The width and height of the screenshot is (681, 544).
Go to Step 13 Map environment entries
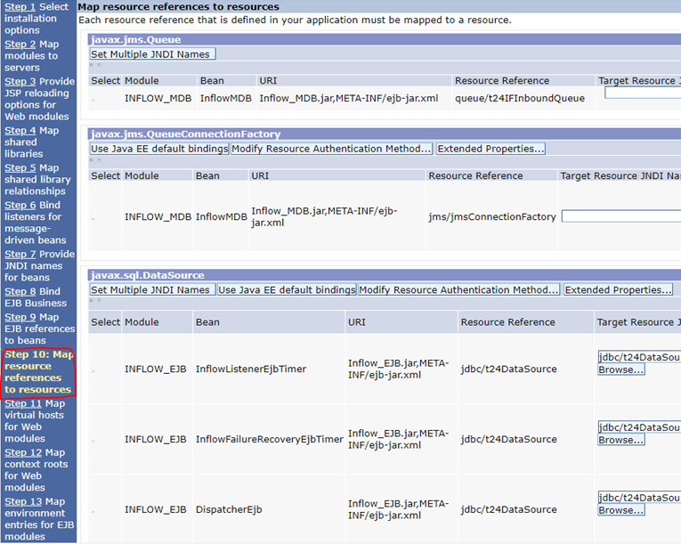point(22,501)
